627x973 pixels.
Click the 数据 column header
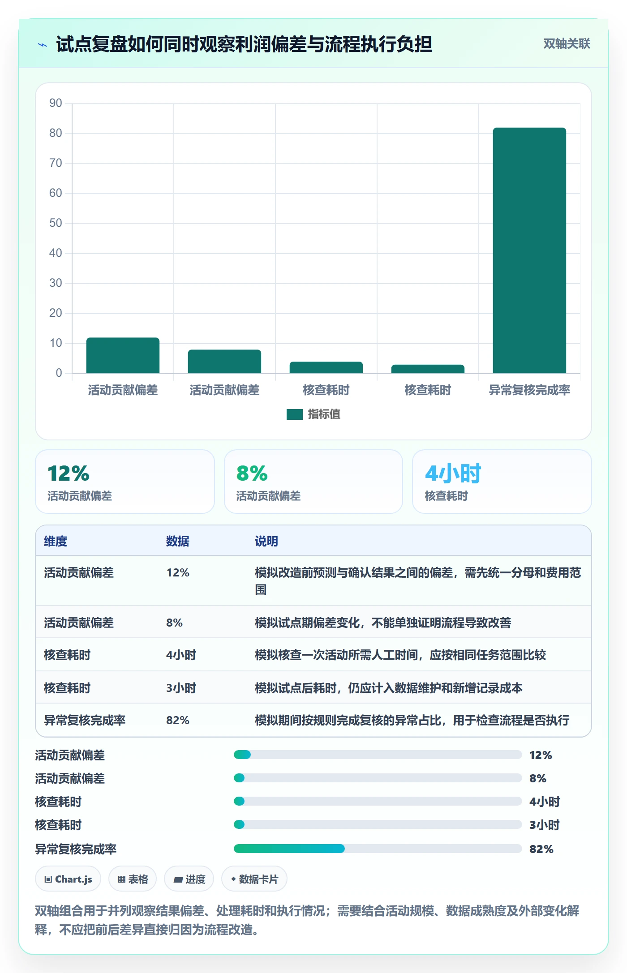pos(178,541)
